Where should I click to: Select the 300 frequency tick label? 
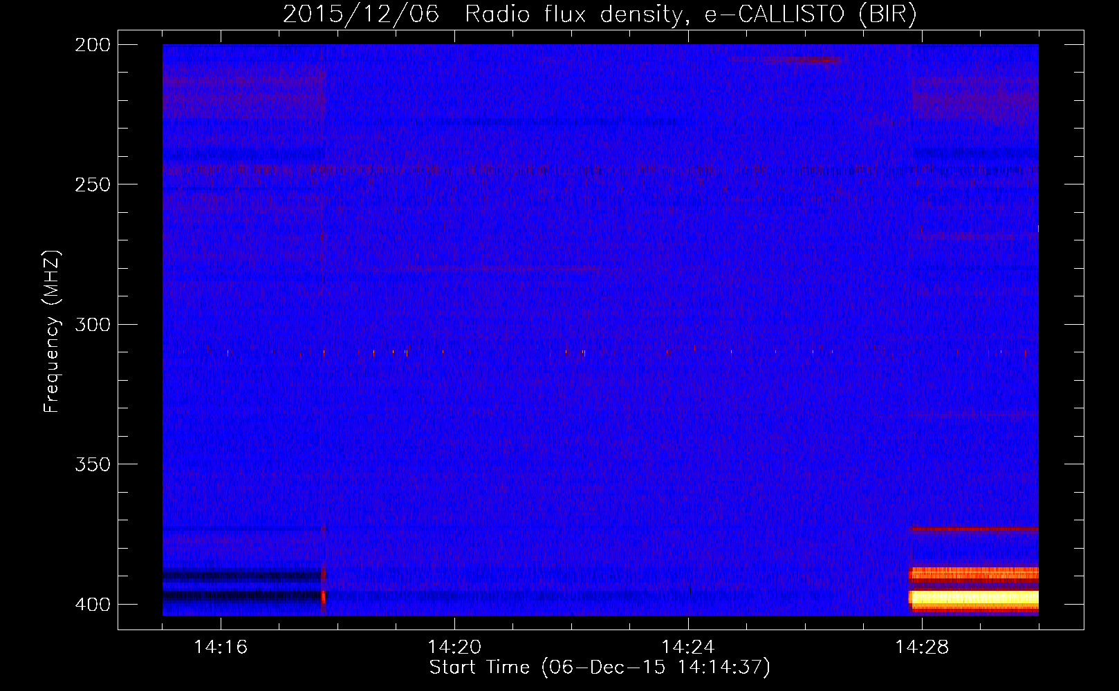(93, 325)
